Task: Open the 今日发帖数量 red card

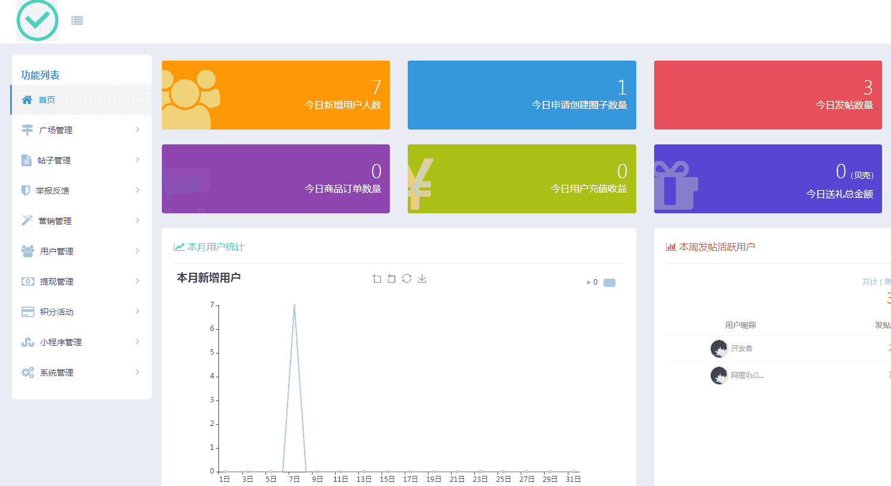Action: pyautogui.click(x=768, y=95)
